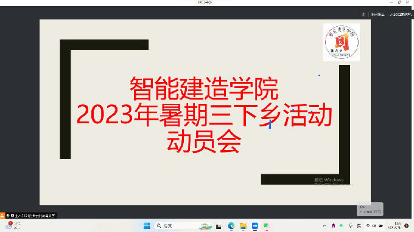Open the volume control tray icon

point(374,226)
